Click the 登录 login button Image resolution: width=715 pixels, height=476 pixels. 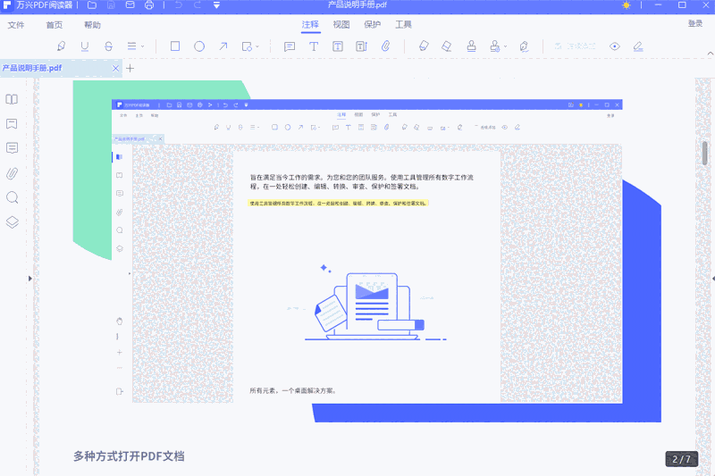coord(695,24)
